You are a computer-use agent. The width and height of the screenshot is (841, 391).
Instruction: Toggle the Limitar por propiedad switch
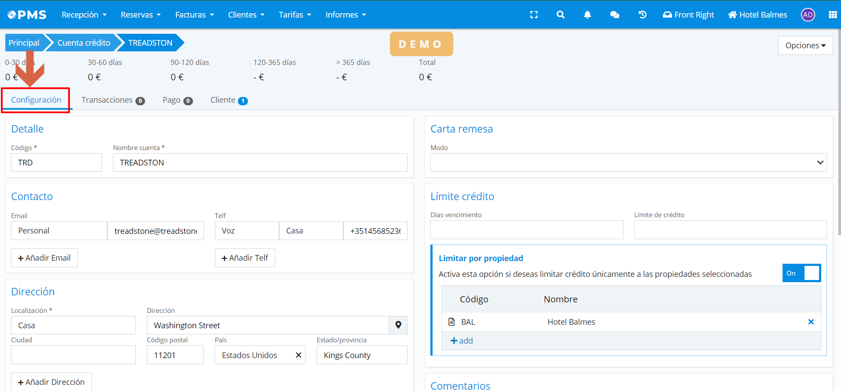[801, 273]
